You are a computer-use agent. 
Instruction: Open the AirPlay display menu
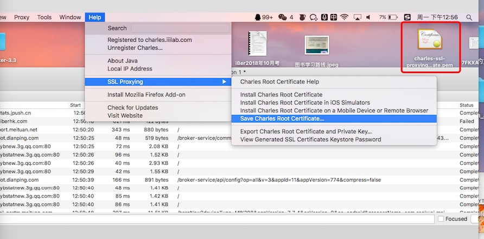(x=358, y=17)
